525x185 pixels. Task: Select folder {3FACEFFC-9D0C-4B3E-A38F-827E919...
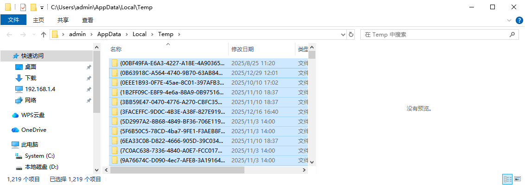click(x=209, y=111)
